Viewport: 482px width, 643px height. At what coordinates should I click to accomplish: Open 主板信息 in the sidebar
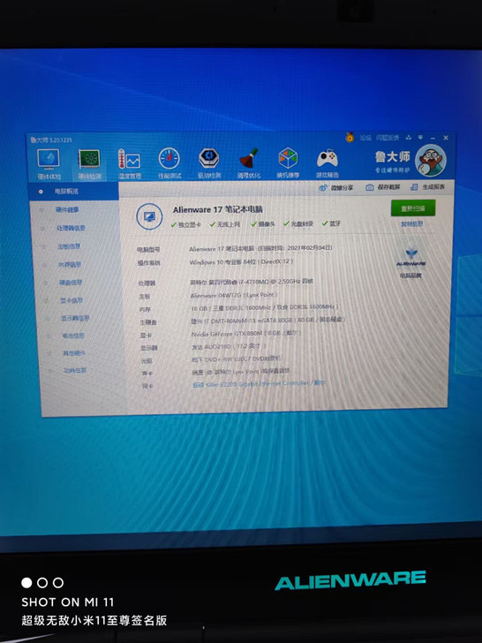69,246
